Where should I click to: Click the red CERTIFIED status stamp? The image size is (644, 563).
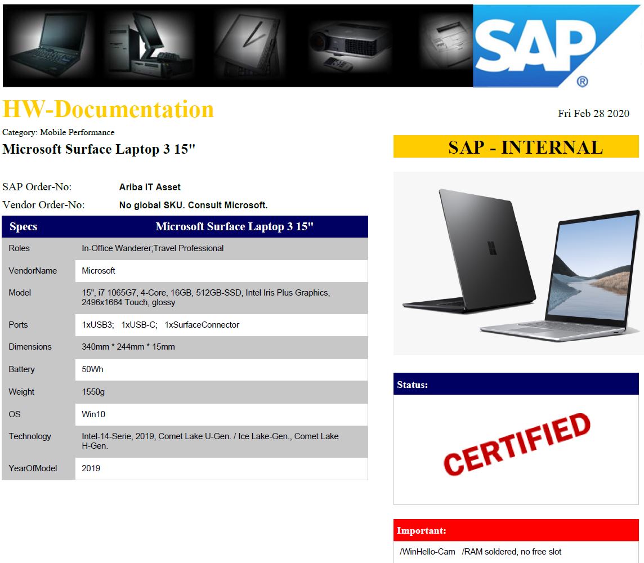pos(517,445)
